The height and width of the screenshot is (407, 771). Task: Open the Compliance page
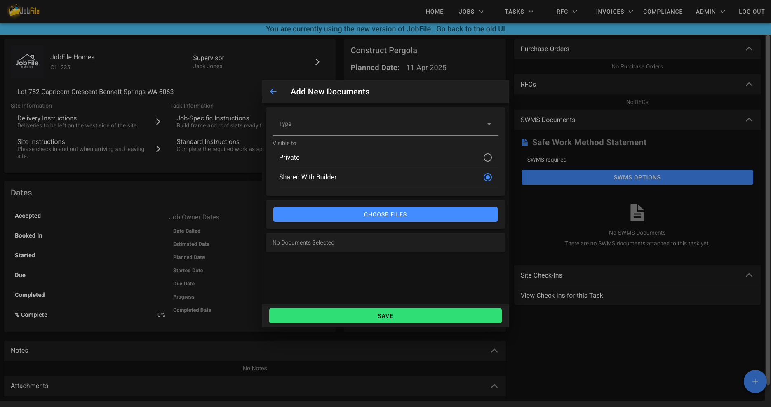(663, 12)
